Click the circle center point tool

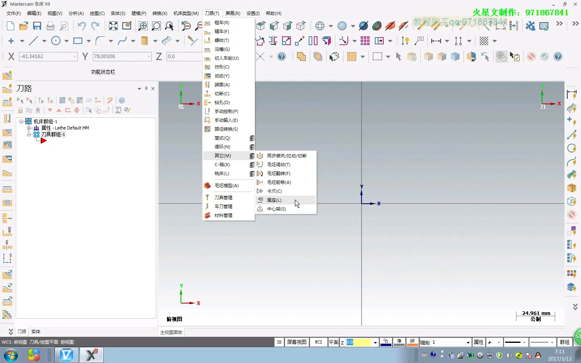[56, 41]
